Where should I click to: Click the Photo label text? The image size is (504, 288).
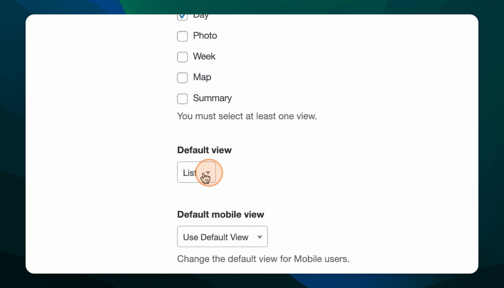coord(205,36)
